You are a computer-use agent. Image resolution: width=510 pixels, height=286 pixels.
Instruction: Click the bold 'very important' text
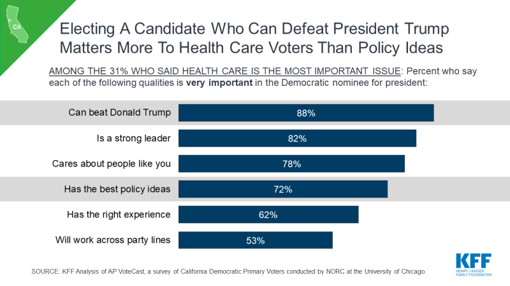[x=219, y=83]
